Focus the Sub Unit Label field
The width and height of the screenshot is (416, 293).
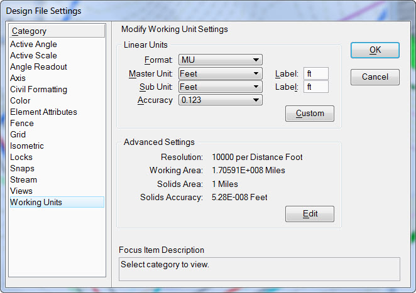(316, 87)
